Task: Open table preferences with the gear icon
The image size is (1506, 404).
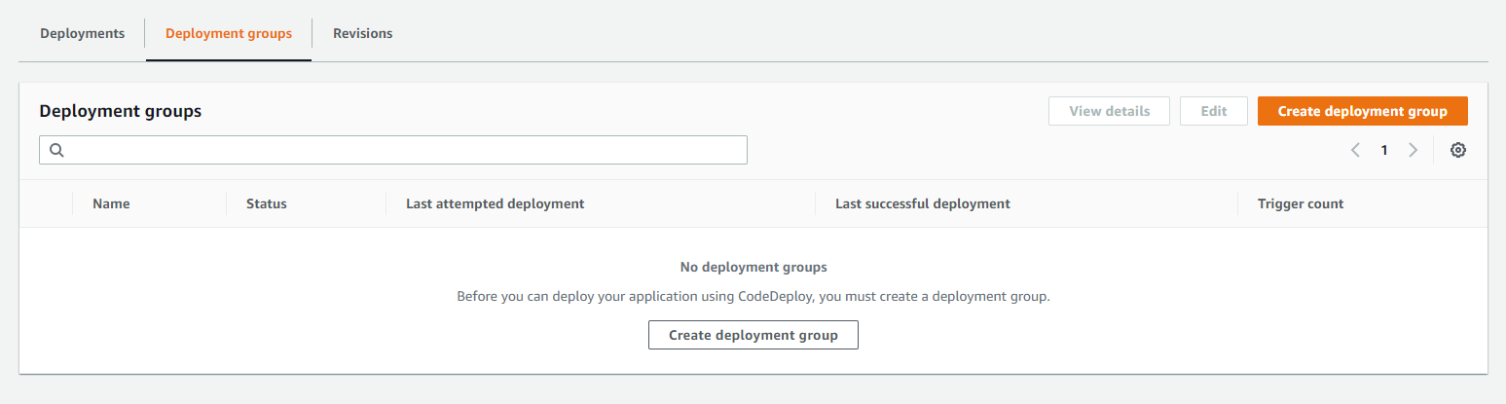Action: pyautogui.click(x=1457, y=150)
